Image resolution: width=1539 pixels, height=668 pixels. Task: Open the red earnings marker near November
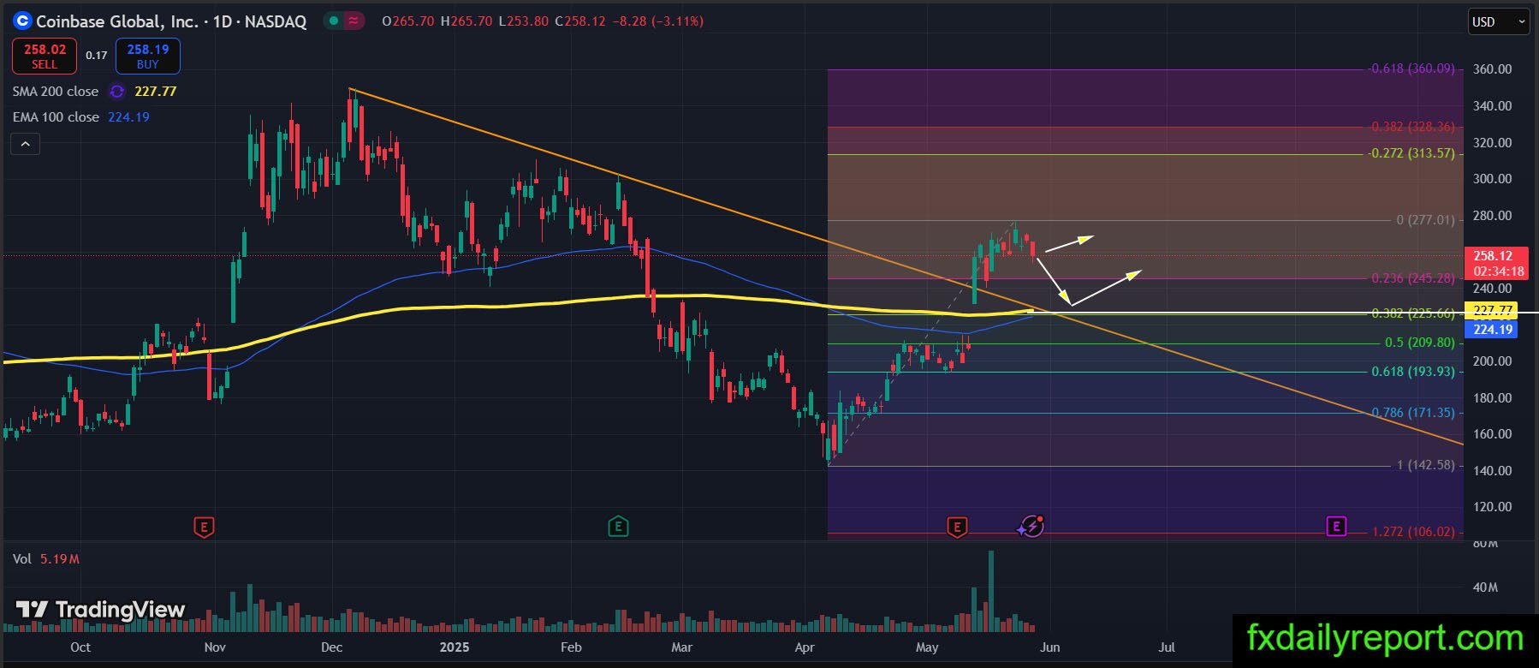(x=204, y=527)
